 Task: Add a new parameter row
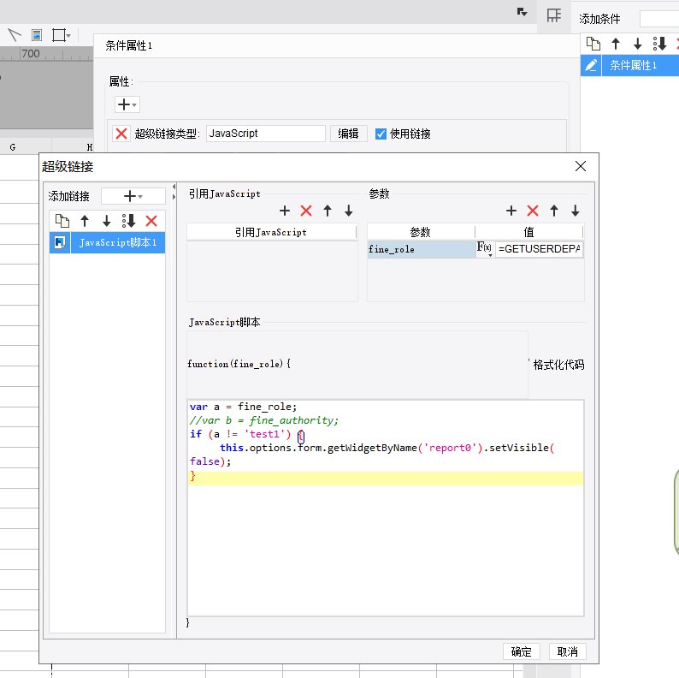tap(511, 211)
